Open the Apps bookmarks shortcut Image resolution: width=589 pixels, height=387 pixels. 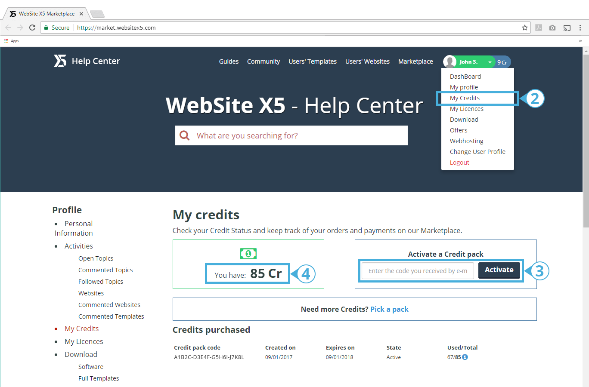pyautogui.click(x=12, y=41)
